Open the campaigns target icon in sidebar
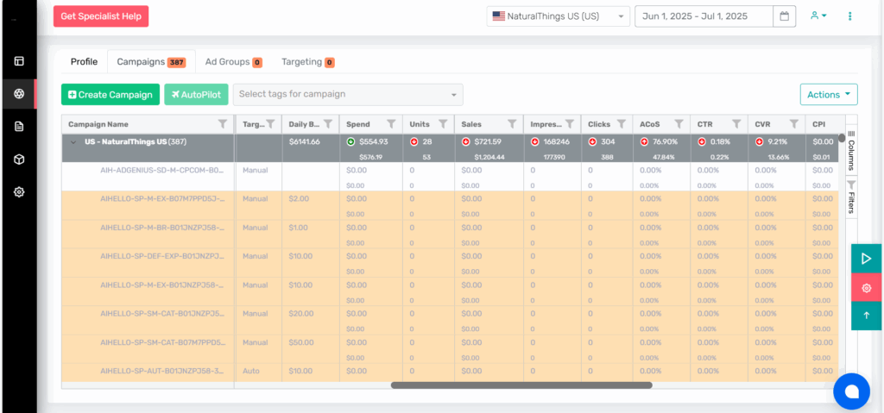Viewport: 884px width, 413px height. coord(19,93)
